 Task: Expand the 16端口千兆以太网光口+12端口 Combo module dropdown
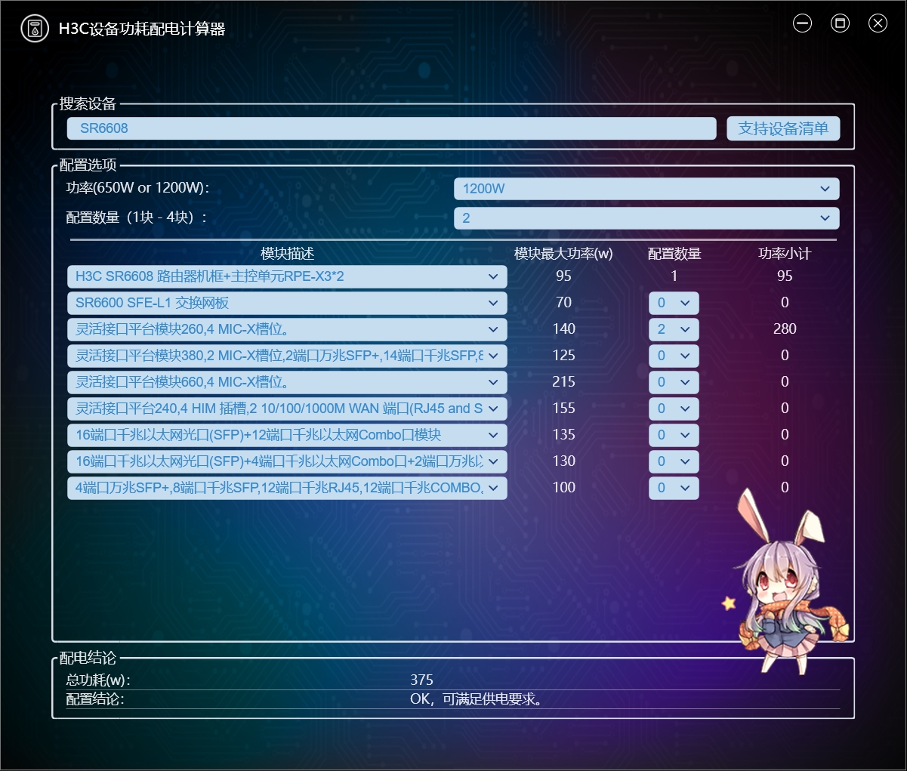click(287, 435)
